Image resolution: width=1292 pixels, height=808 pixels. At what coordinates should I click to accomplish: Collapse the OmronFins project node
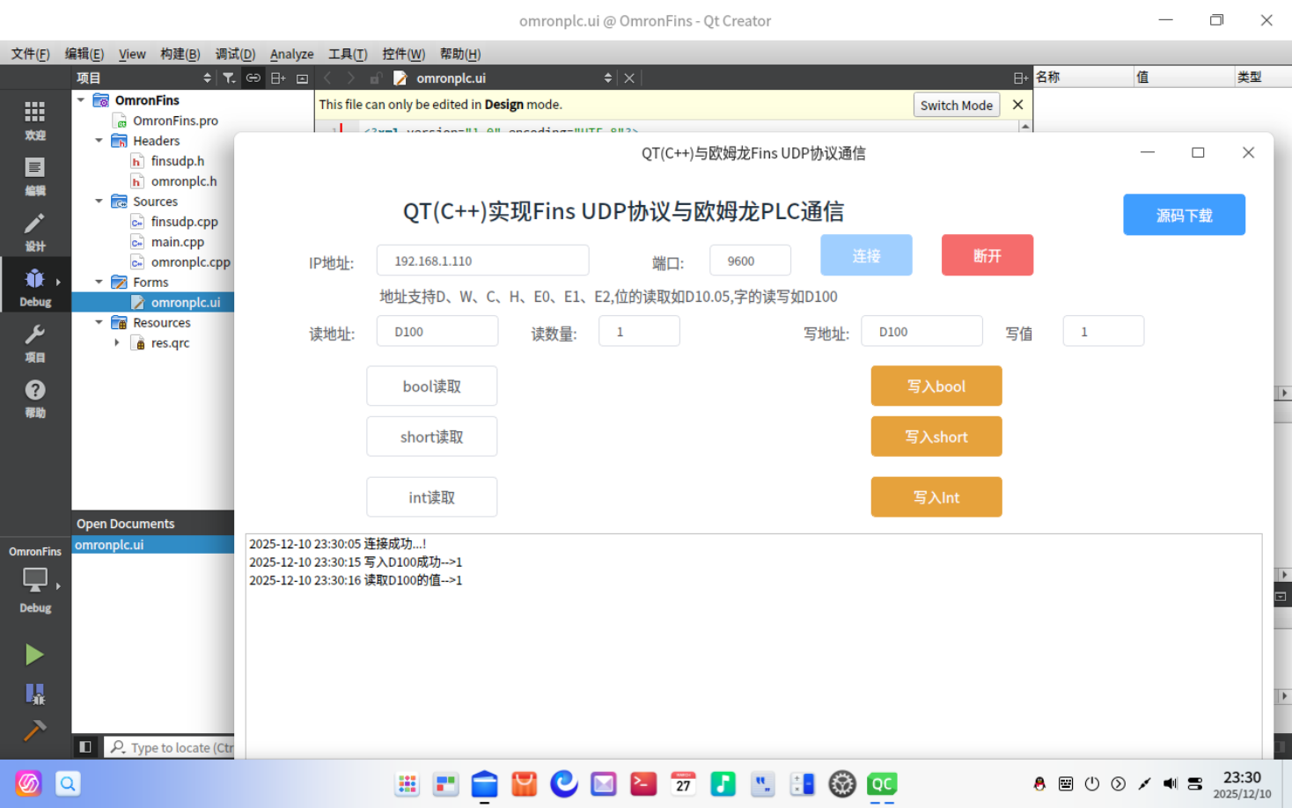81,100
